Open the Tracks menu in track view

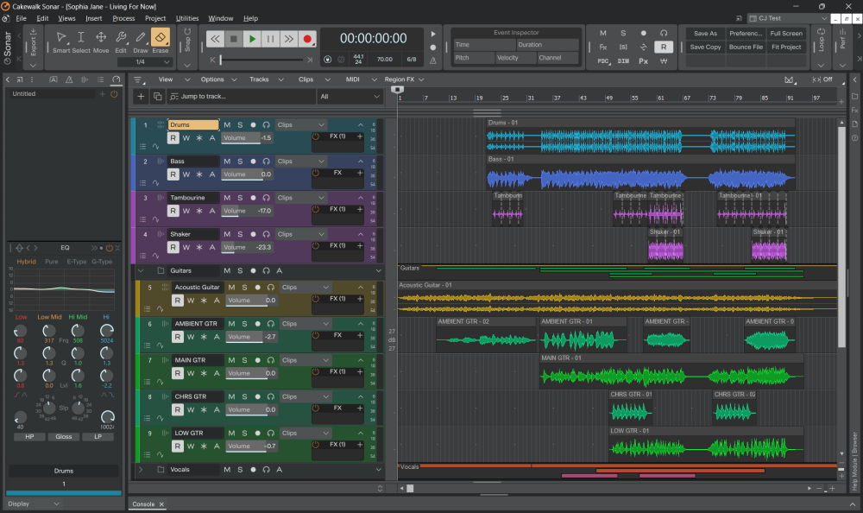tap(267, 79)
